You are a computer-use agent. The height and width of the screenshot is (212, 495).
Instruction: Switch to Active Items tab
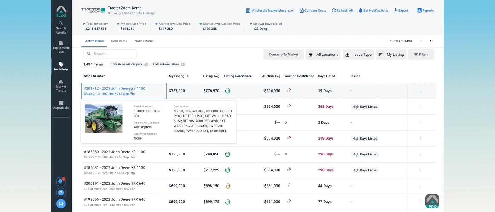(x=94, y=41)
